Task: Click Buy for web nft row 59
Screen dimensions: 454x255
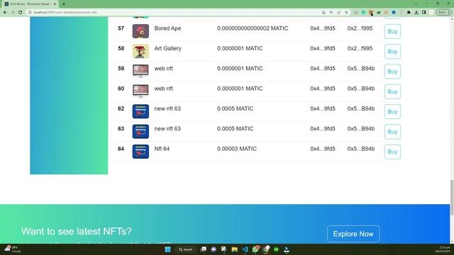Action: pyautogui.click(x=392, y=72)
